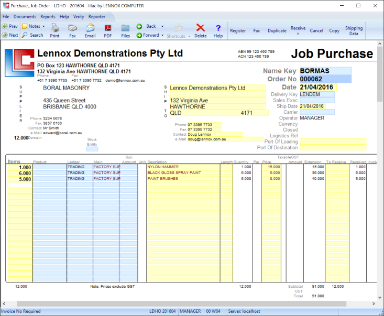
Task: Click horizontal scrollbar right arrow
Action: pyautogui.click(x=374, y=303)
